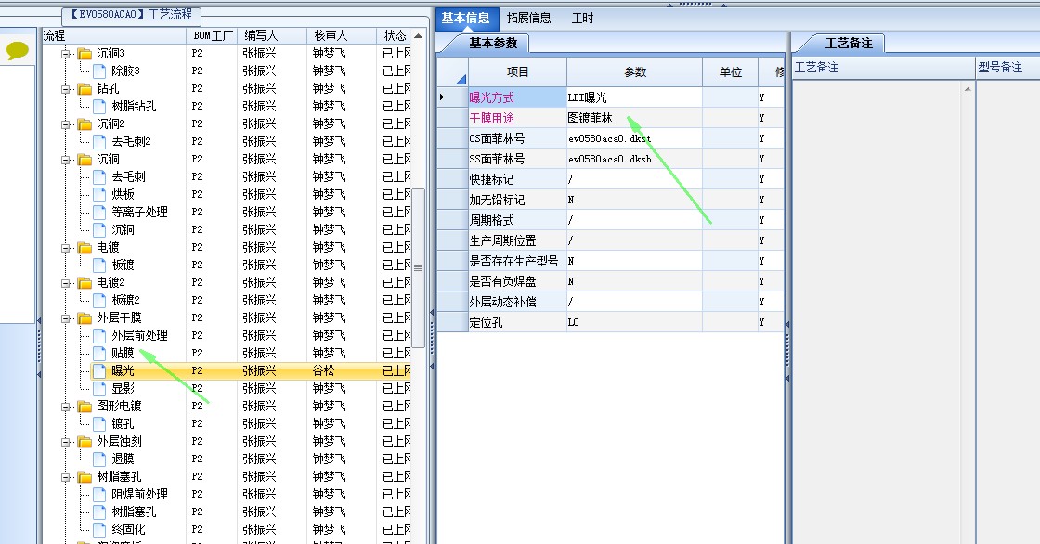This screenshot has height=544, width=1040.
Task: Click the 编写人 column header
Action: point(271,36)
